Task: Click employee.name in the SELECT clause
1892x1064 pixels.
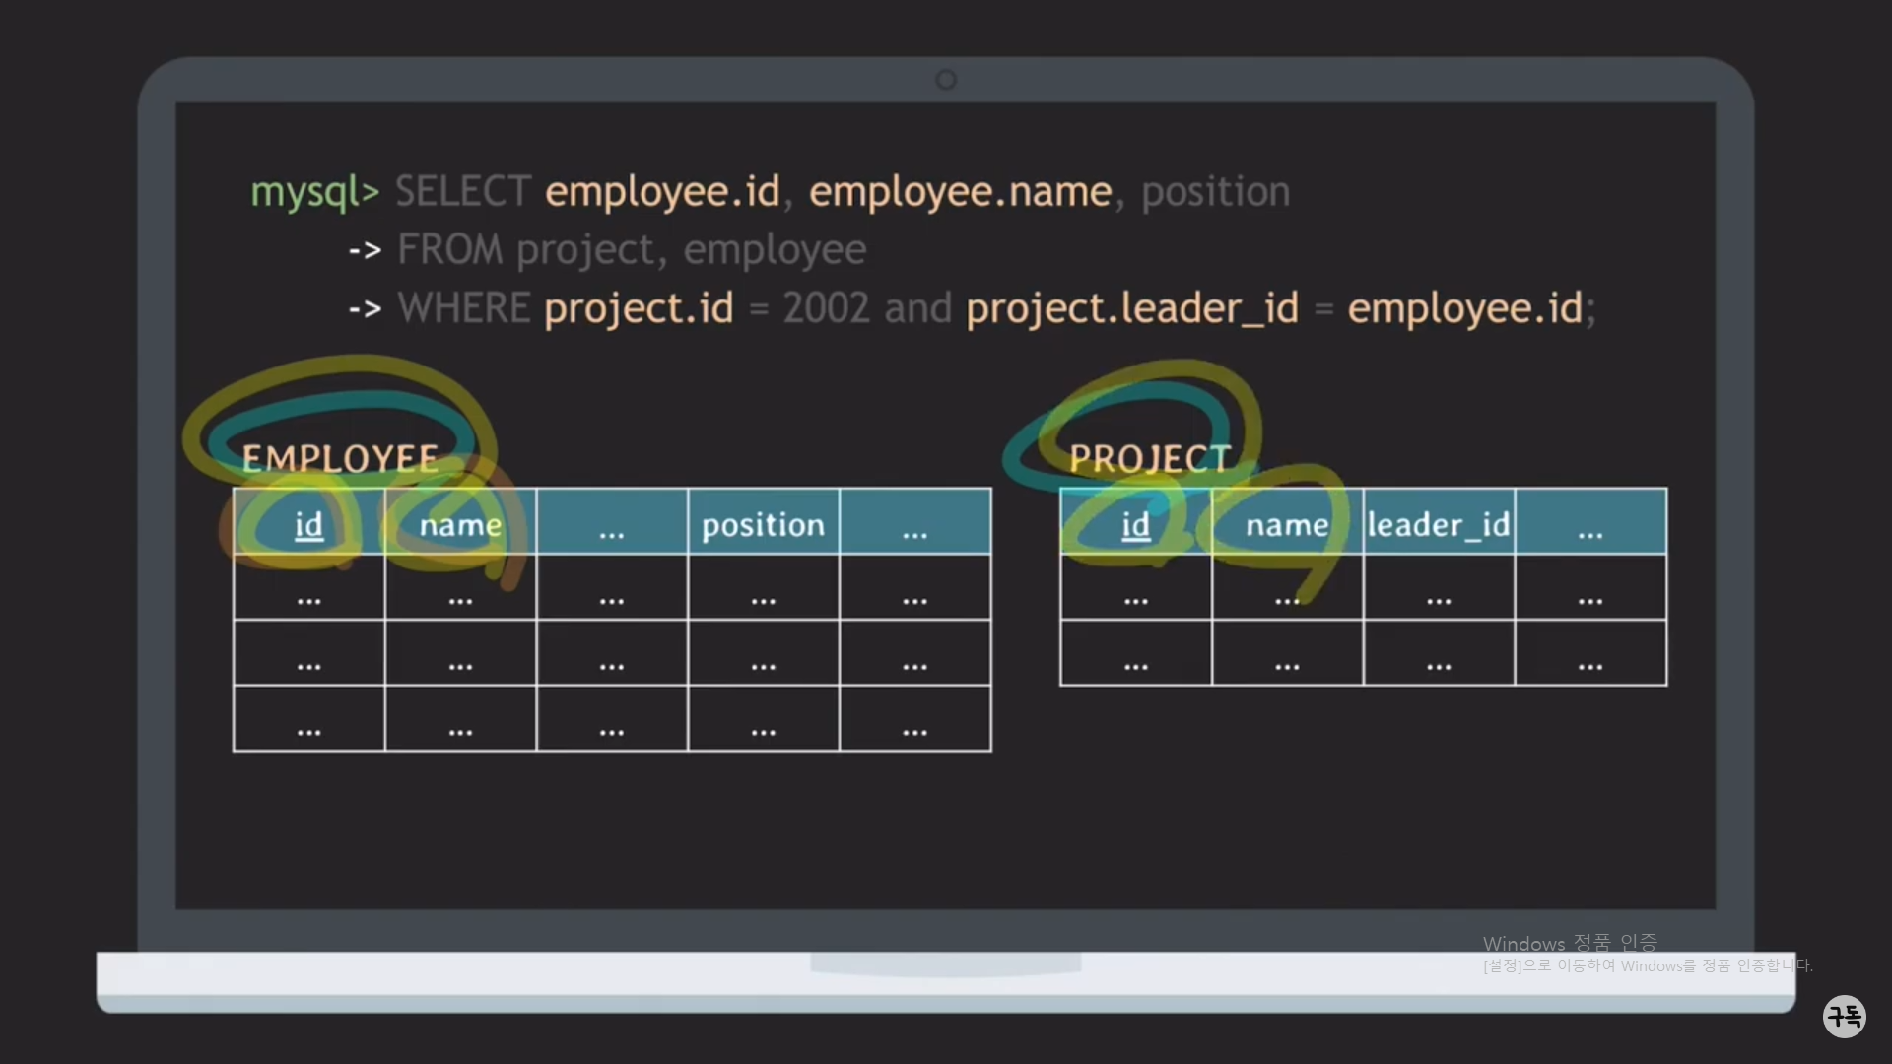Action: point(960,191)
